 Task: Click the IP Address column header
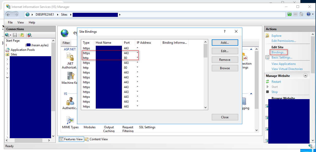(148, 43)
